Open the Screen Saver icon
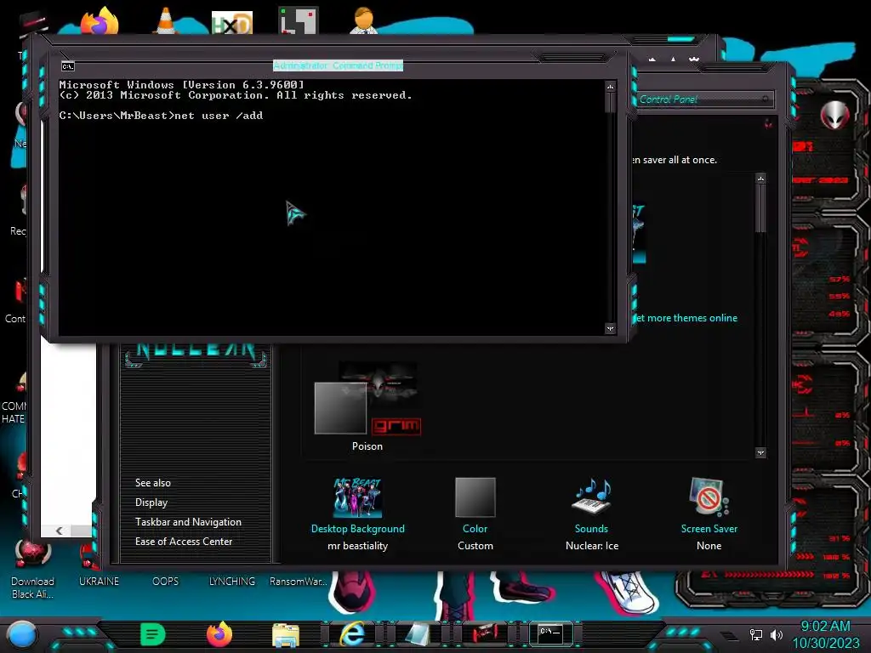 pyautogui.click(x=709, y=497)
